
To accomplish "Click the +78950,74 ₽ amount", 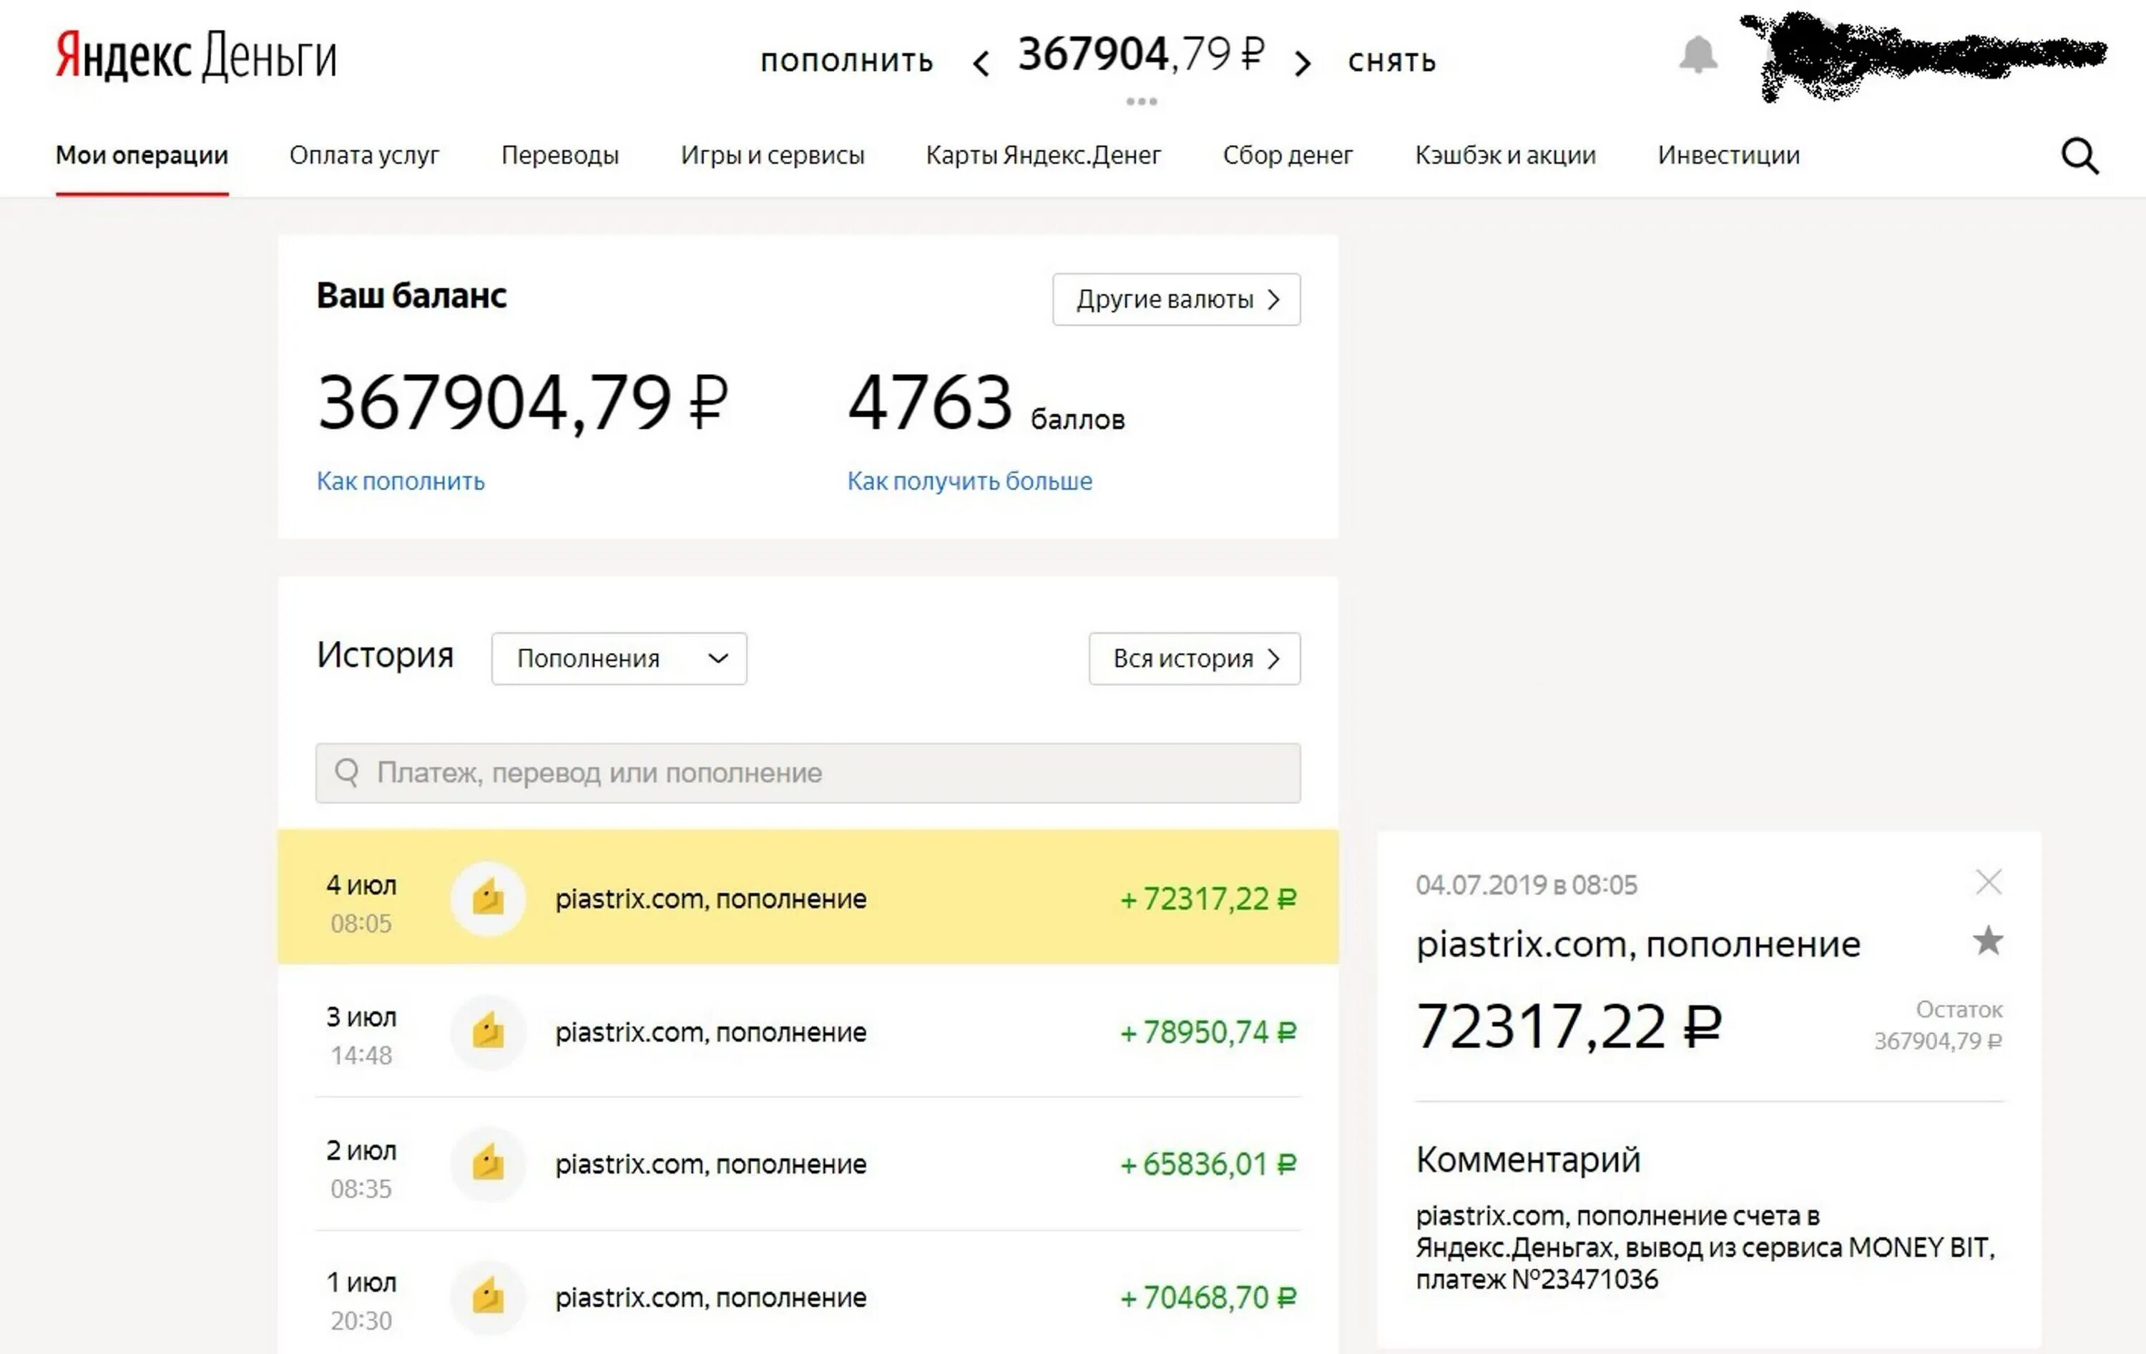I will point(1207,1032).
